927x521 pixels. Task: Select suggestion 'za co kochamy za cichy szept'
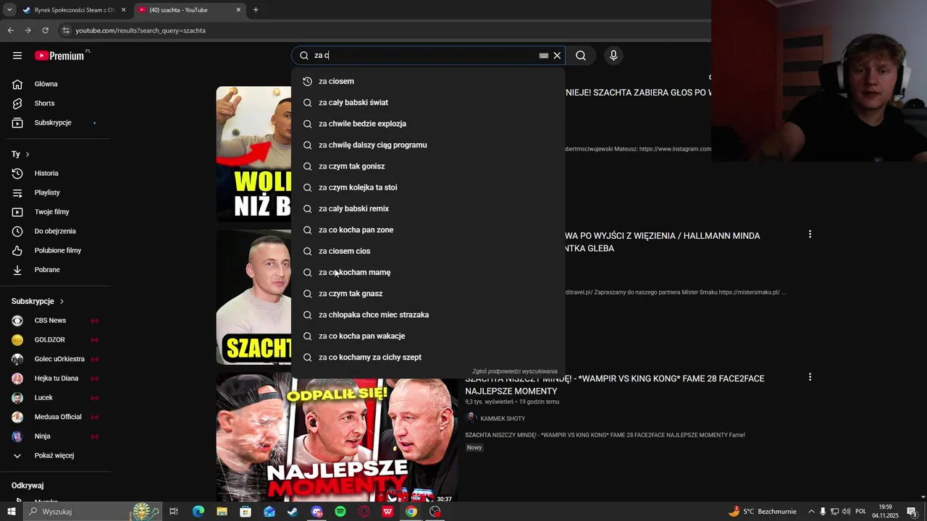[x=427, y=357]
